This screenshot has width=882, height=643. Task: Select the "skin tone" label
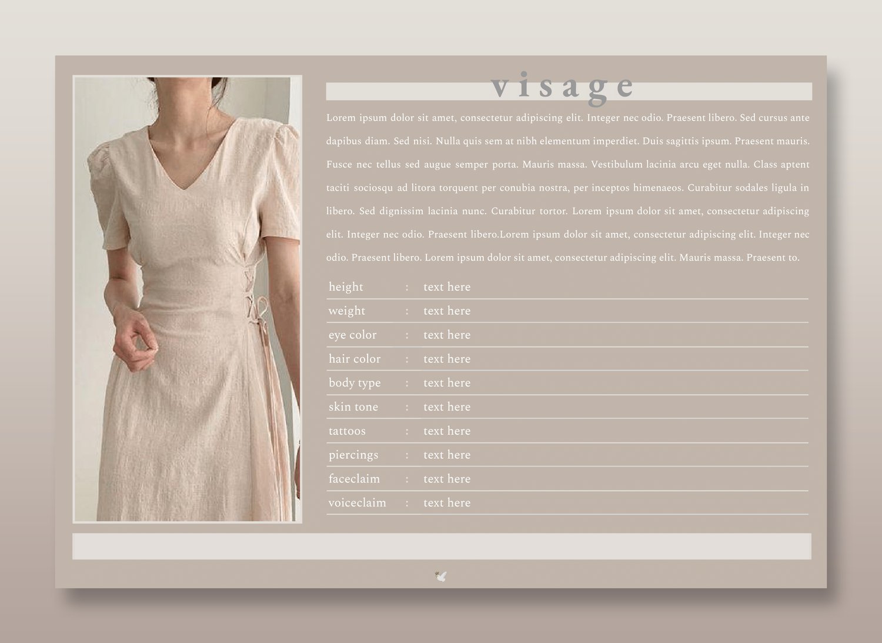pyautogui.click(x=353, y=407)
